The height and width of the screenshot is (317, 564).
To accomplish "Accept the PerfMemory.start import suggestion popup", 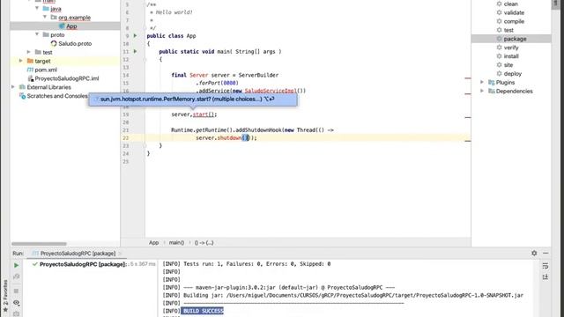I will click(x=193, y=100).
